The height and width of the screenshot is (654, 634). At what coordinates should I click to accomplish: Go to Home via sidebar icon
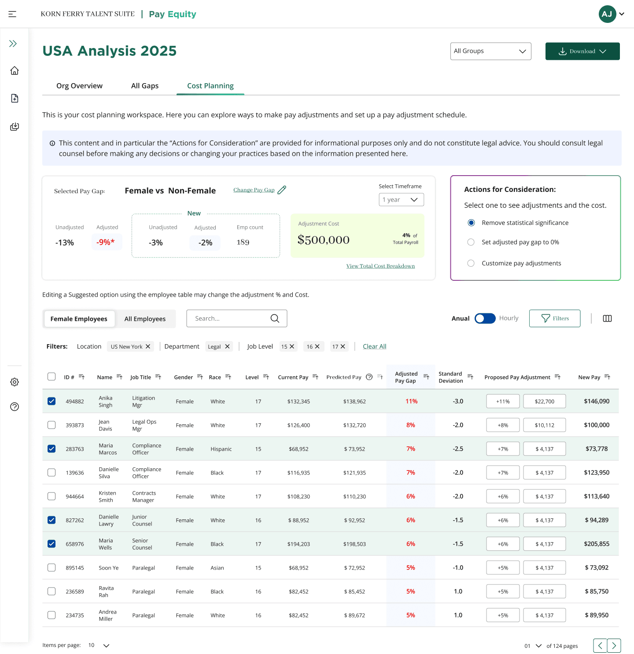tap(15, 70)
